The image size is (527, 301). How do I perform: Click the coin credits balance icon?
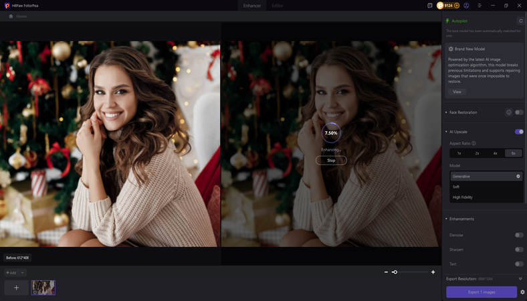pyautogui.click(x=440, y=5)
